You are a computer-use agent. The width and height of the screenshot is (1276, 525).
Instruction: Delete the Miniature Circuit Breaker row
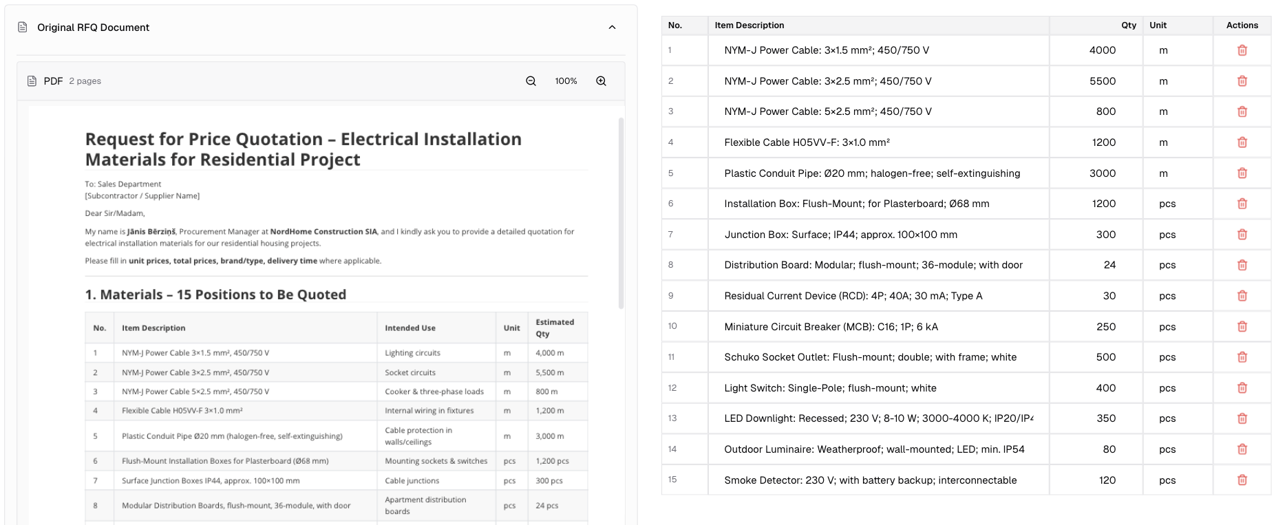pyautogui.click(x=1242, y=327)
